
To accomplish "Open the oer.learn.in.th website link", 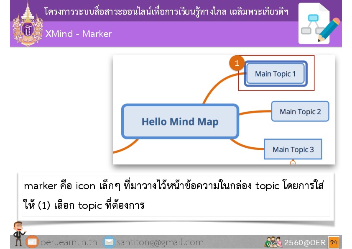I will (x=69, y=242).
